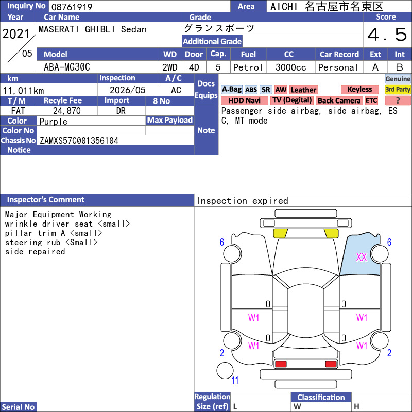Click the chassis number ZAMXS57C001356104
412x412 pixels.
[x=79, y=140]
